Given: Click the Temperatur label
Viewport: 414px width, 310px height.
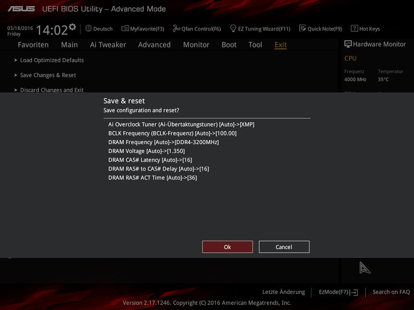Looking at the screenshot, I should coord(391,71).
